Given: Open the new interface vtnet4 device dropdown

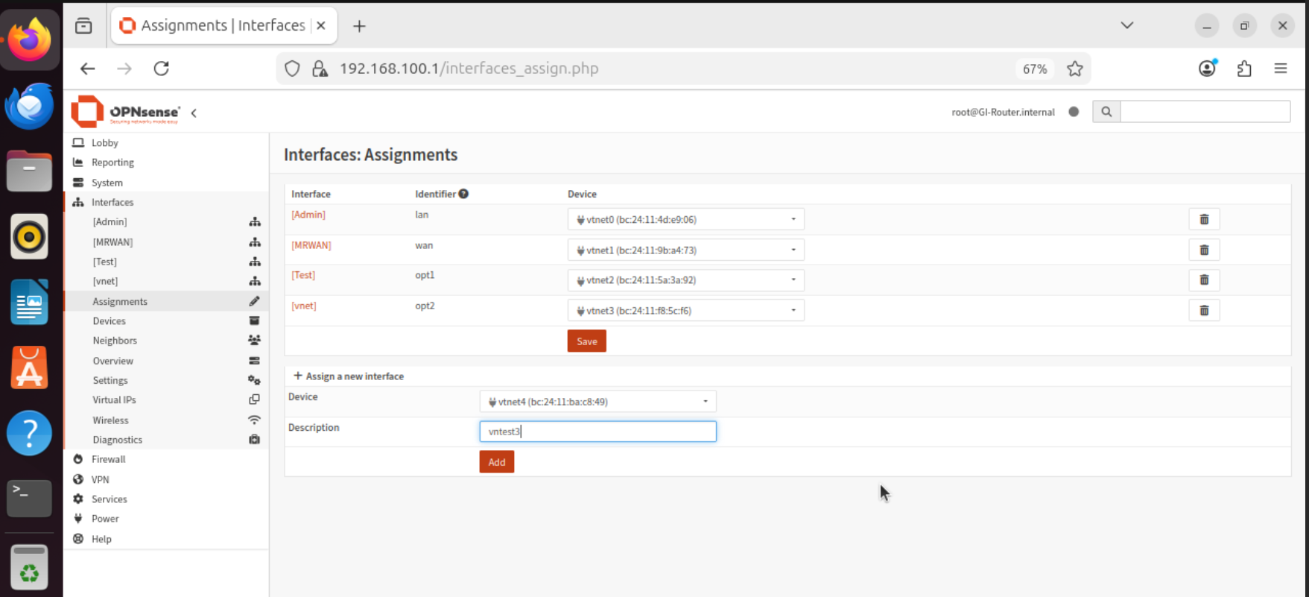Looking at the screenshot, I should point(598,402).
